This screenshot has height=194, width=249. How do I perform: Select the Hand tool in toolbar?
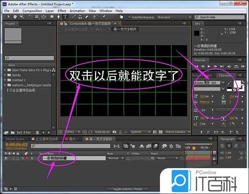pyautogui.click(x=15, y=17)
